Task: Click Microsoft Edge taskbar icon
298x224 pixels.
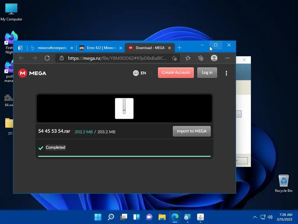Action: [175, 217]
